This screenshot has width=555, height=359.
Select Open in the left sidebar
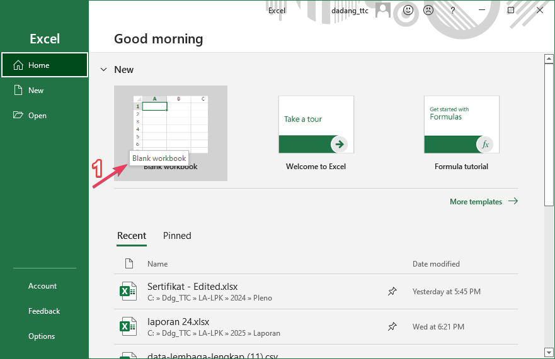(x=37, y=116)
